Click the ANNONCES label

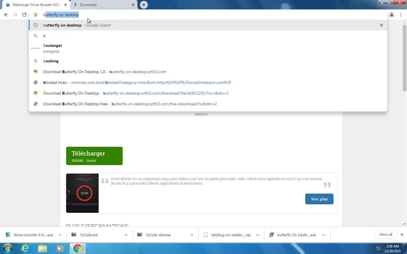(201, 114)
